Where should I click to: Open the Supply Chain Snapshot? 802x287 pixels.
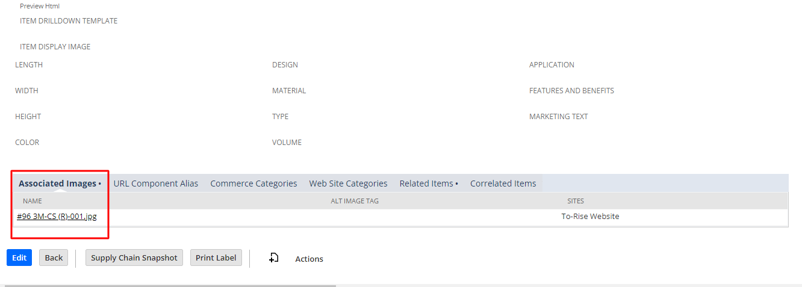134,258
